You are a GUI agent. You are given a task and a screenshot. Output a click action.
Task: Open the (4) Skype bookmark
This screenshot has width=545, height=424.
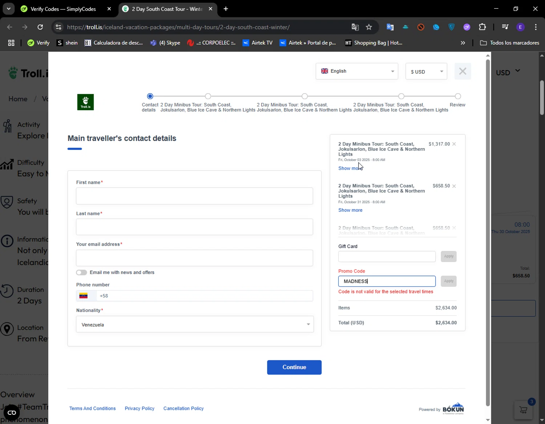[165, 43]
